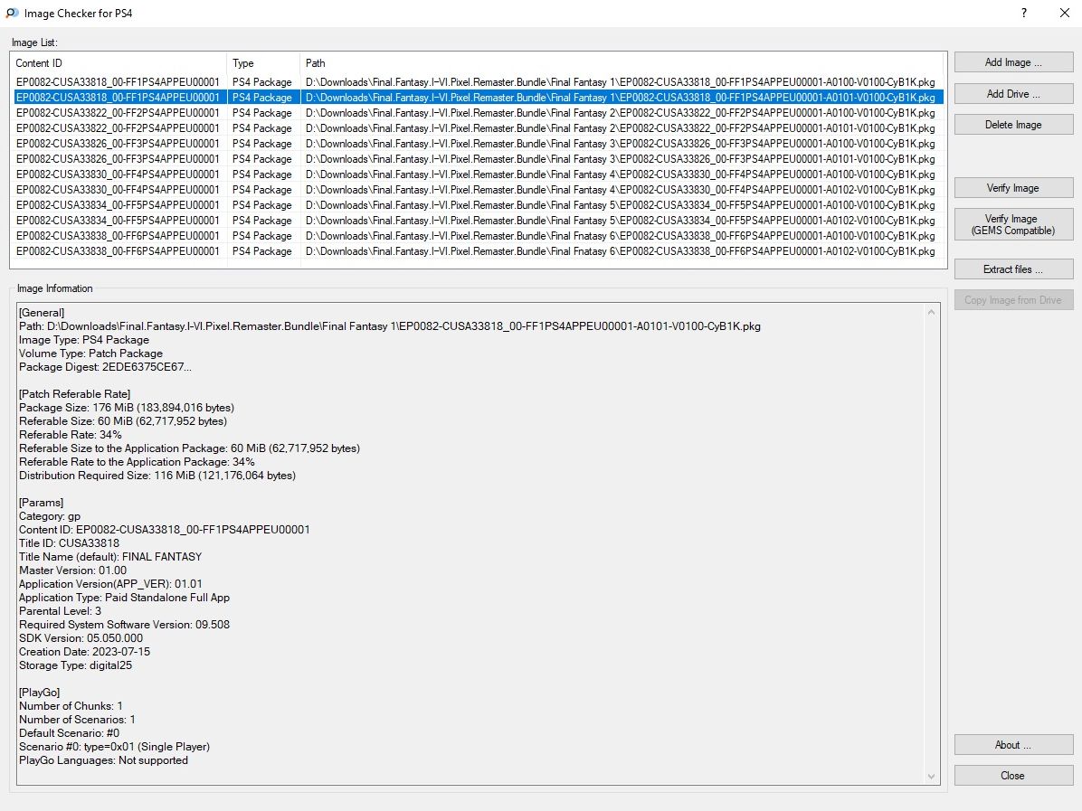
Task: Click the Scenario #0 Single Player line
Action: [x=115, y=746]
